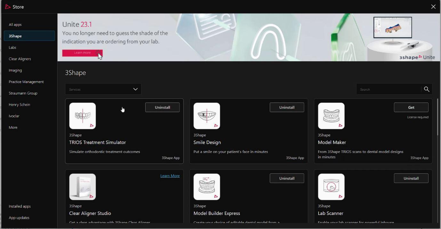Open the Services dropdown filter
Screen dimensions: 441x229
click(x=103, y=89)
